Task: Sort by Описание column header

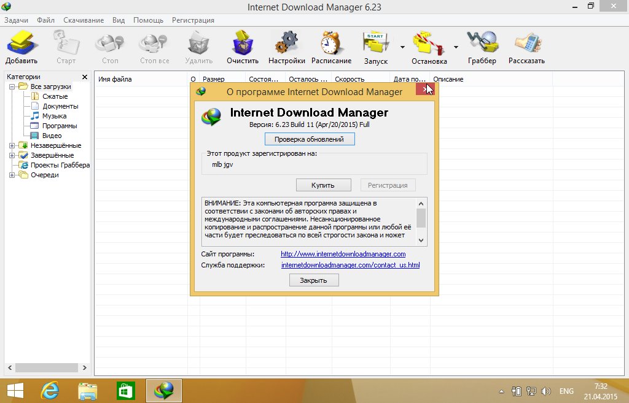Action: tap(491, 79)
